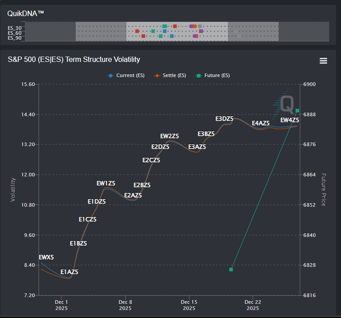Click the 6888 future price axis value
The image size is (341, 318).
[x=309, y=114]
